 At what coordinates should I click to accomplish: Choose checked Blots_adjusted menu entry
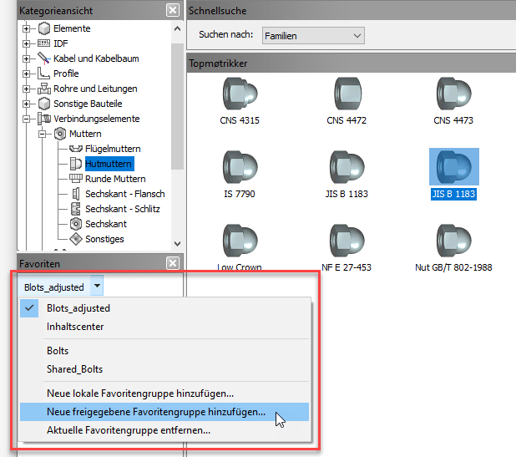pos(164,308)
